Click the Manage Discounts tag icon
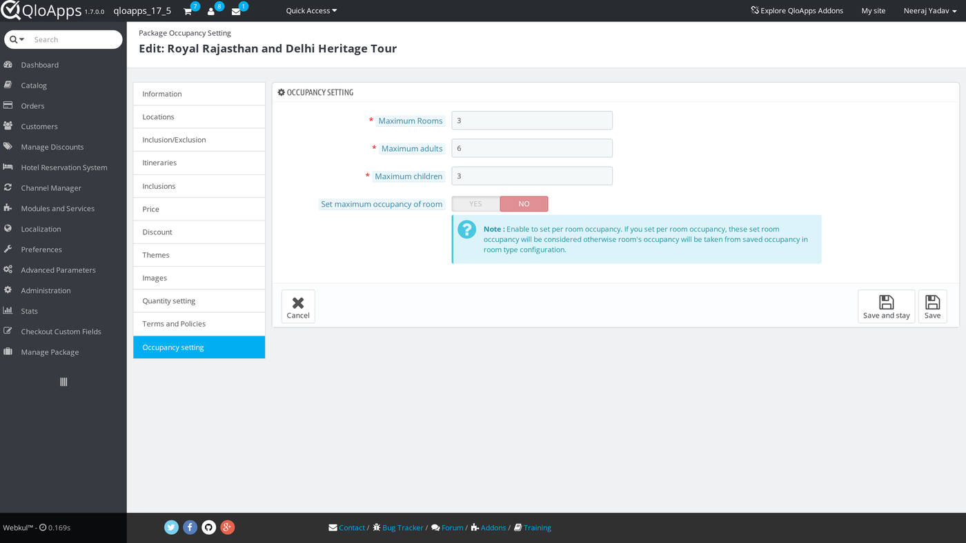 pyautogui.click(x=8, y=147)
